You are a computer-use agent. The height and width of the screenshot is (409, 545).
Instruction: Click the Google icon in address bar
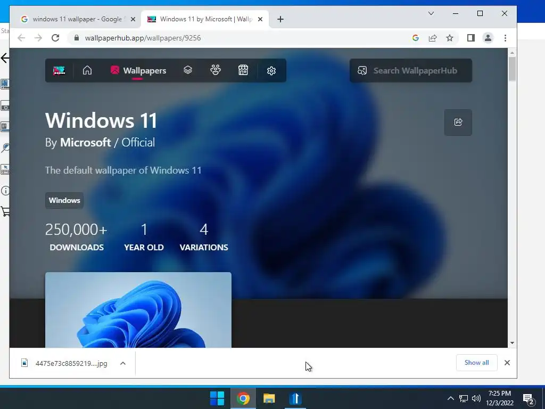[415, 38]
